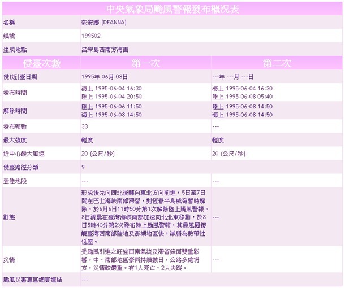Click the 侵(近)臺日期 row label
Screen dimensions: 345x288
click(x=20, y=77)
